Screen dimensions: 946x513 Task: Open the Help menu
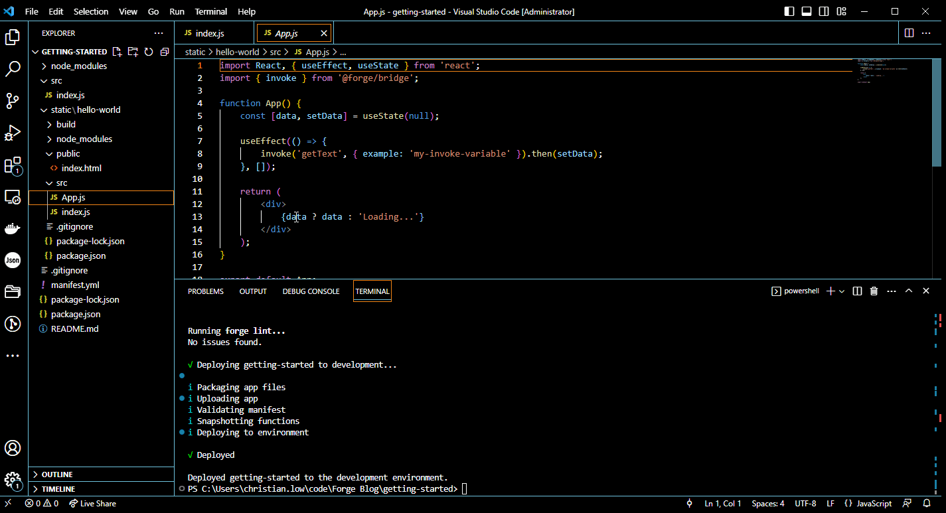[246, 11]
